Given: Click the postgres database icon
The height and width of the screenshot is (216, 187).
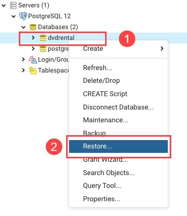Looking at the screenshot, I should click(x=43, y=49).
